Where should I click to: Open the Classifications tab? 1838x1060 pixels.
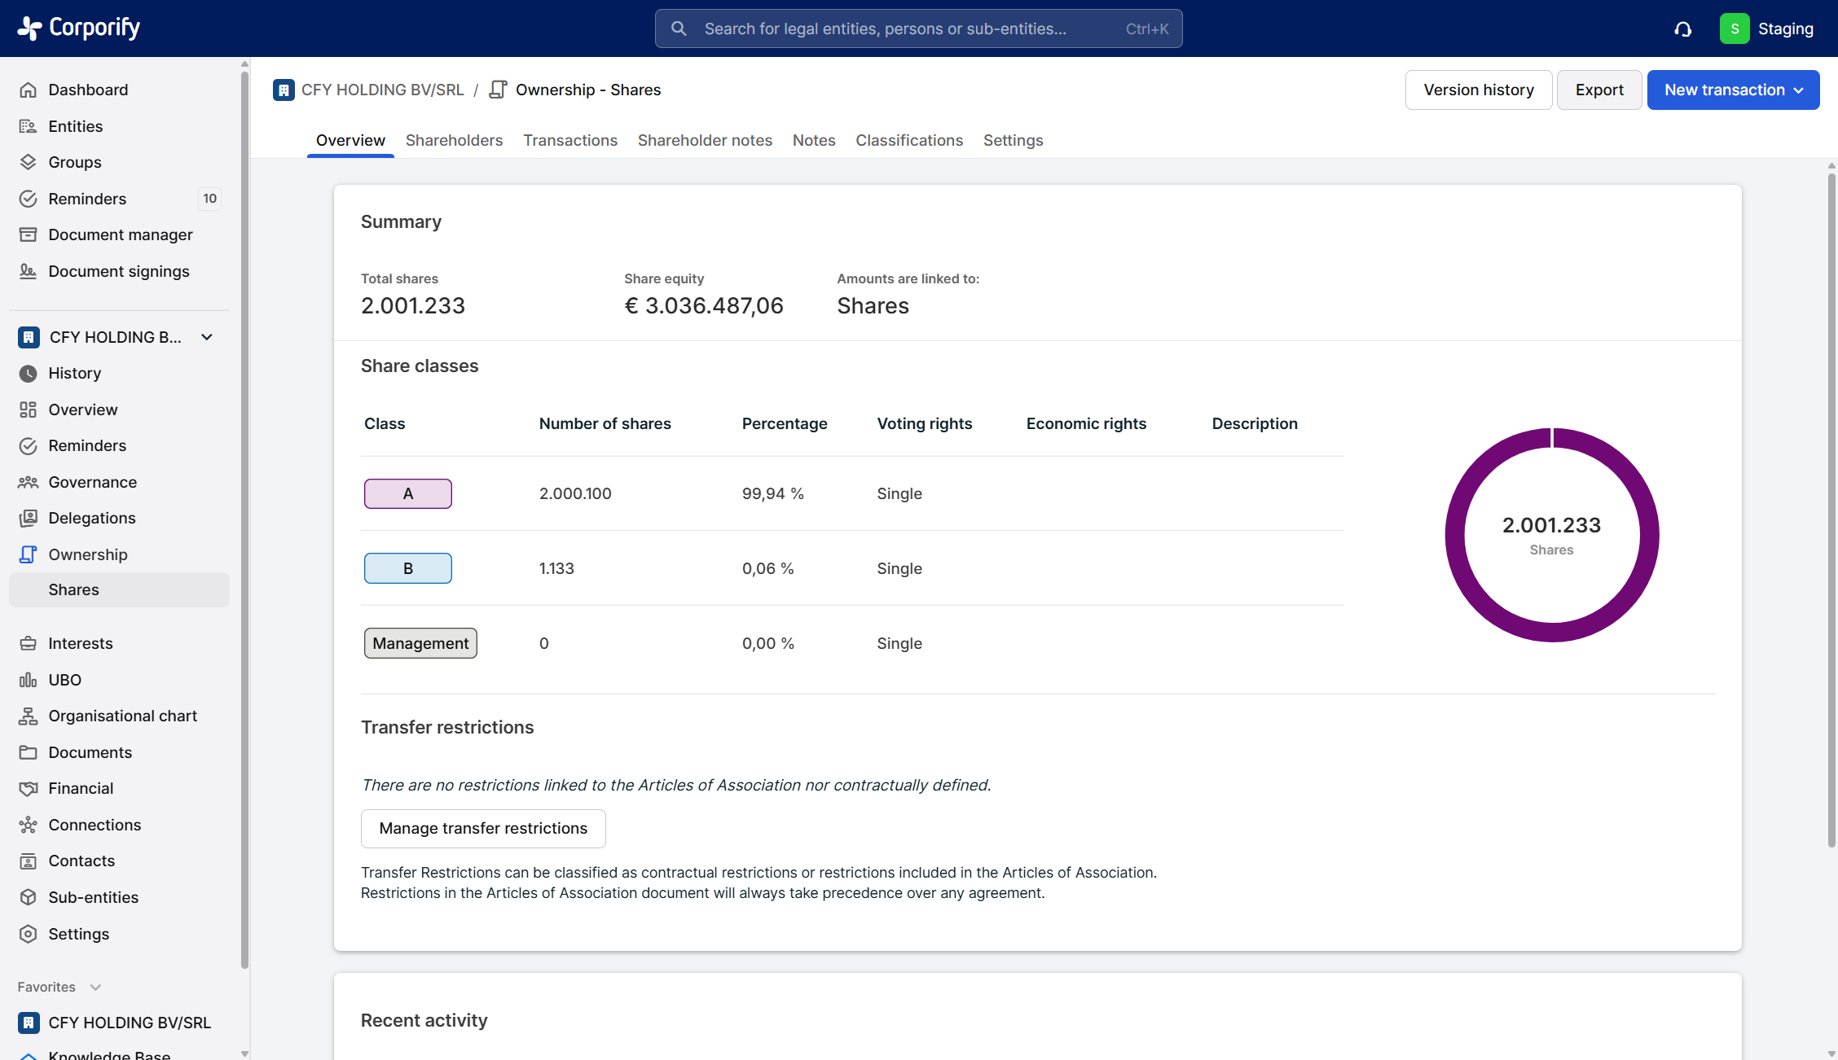tap(909, 140)
